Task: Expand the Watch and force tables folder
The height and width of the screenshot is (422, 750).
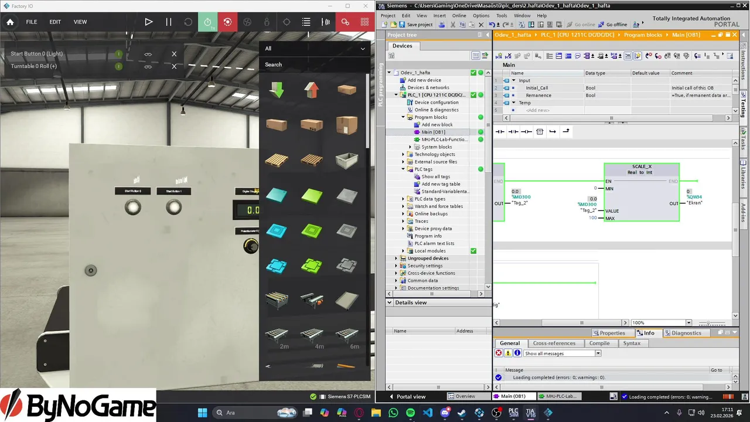Action: 403,206
